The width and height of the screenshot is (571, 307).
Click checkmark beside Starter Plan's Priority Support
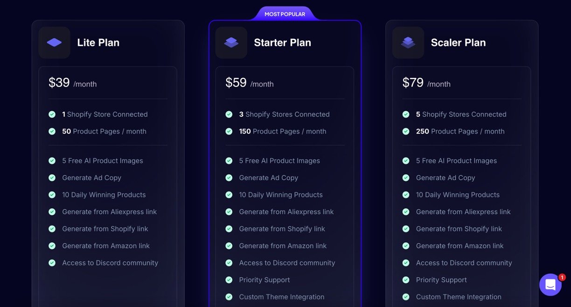(229, 280)
